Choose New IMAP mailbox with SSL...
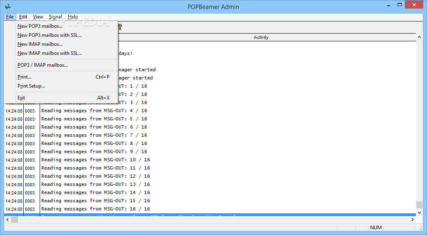This screenshot has height=235, width=427. click(x=61, y=53)
